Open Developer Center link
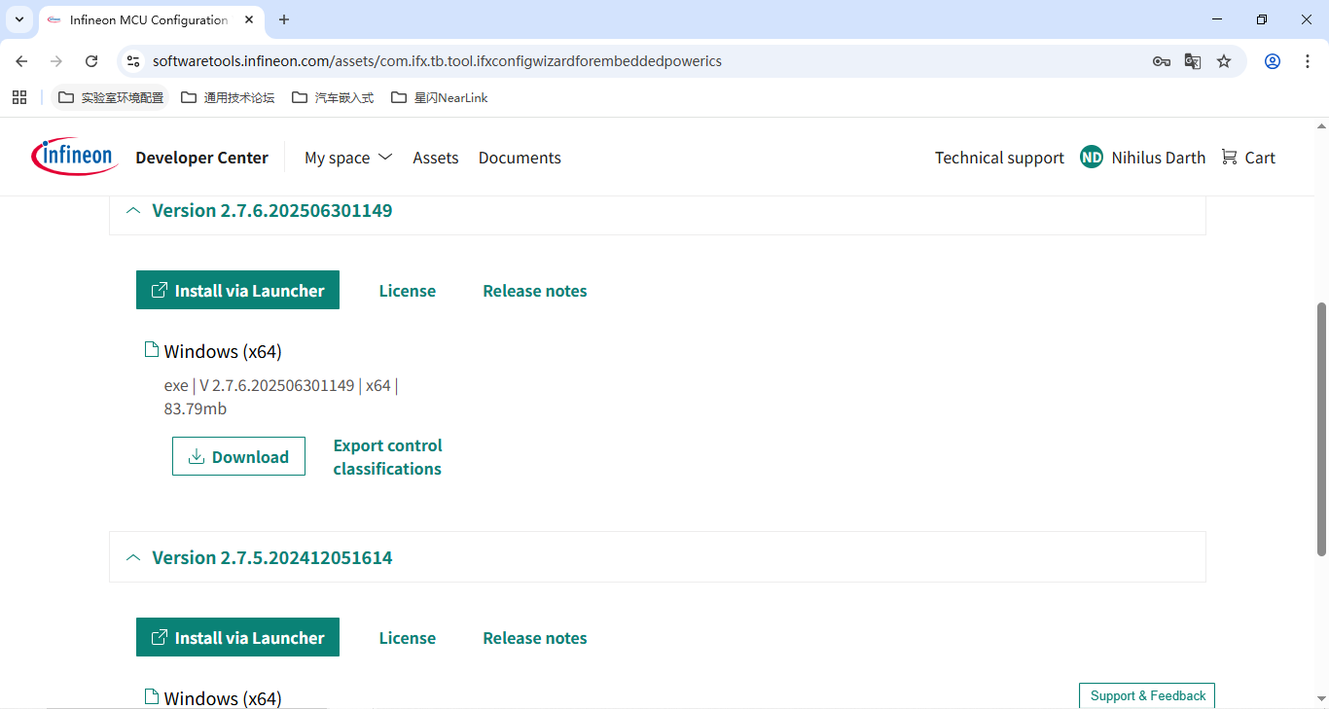The image size is (1329, 709). [x=201, y=158]
